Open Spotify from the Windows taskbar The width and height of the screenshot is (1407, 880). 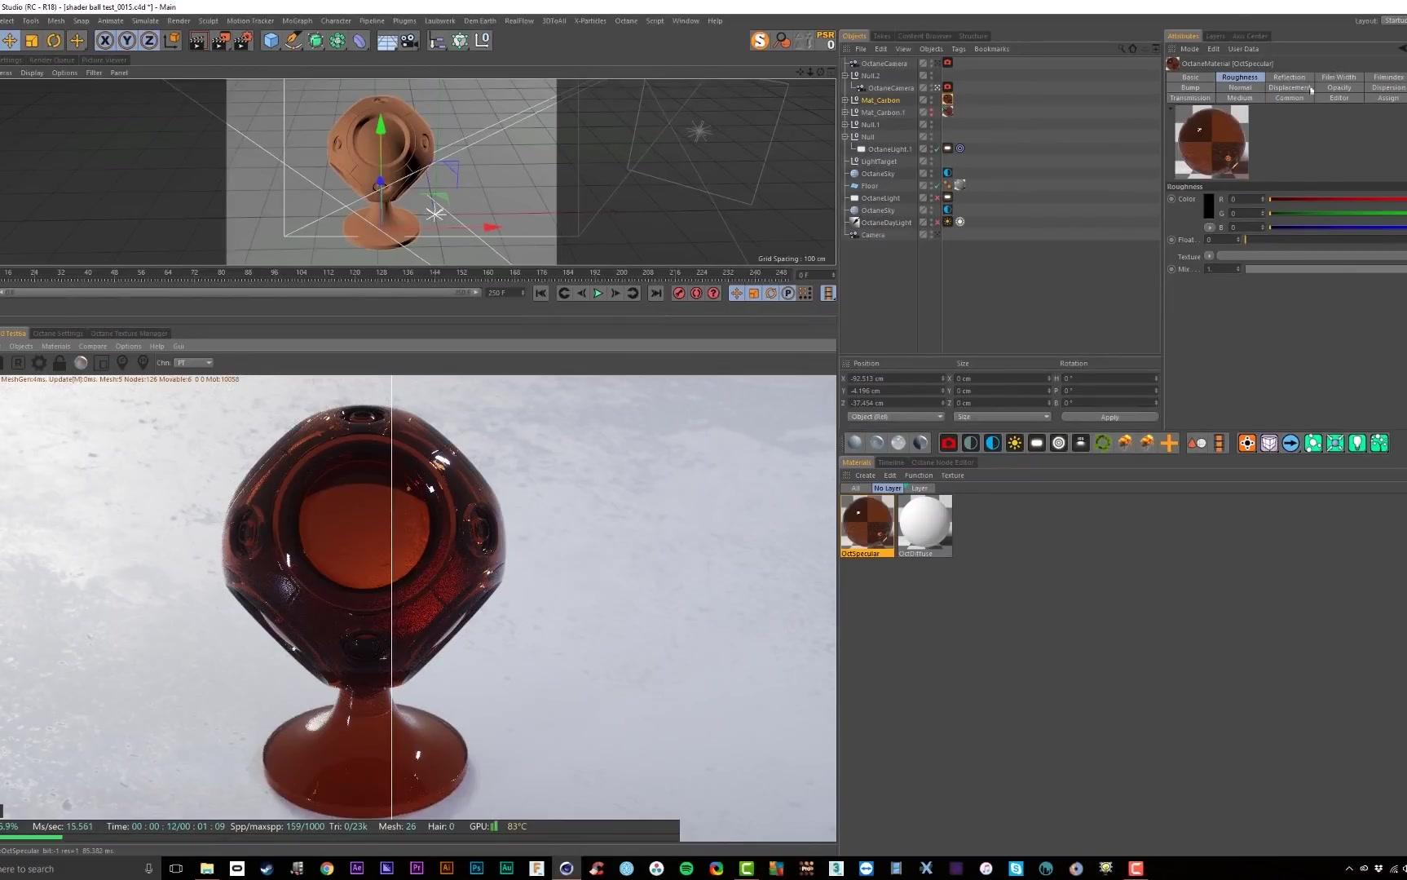[x=686, y=869]
